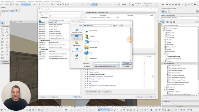Click the export scheme icon button

pyautogui.click(x=80, y=97)
